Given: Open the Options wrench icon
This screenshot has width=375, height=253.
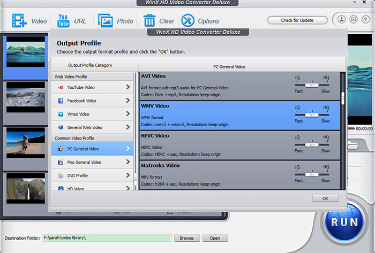Looking at the screenshot, I should point(187,20).
